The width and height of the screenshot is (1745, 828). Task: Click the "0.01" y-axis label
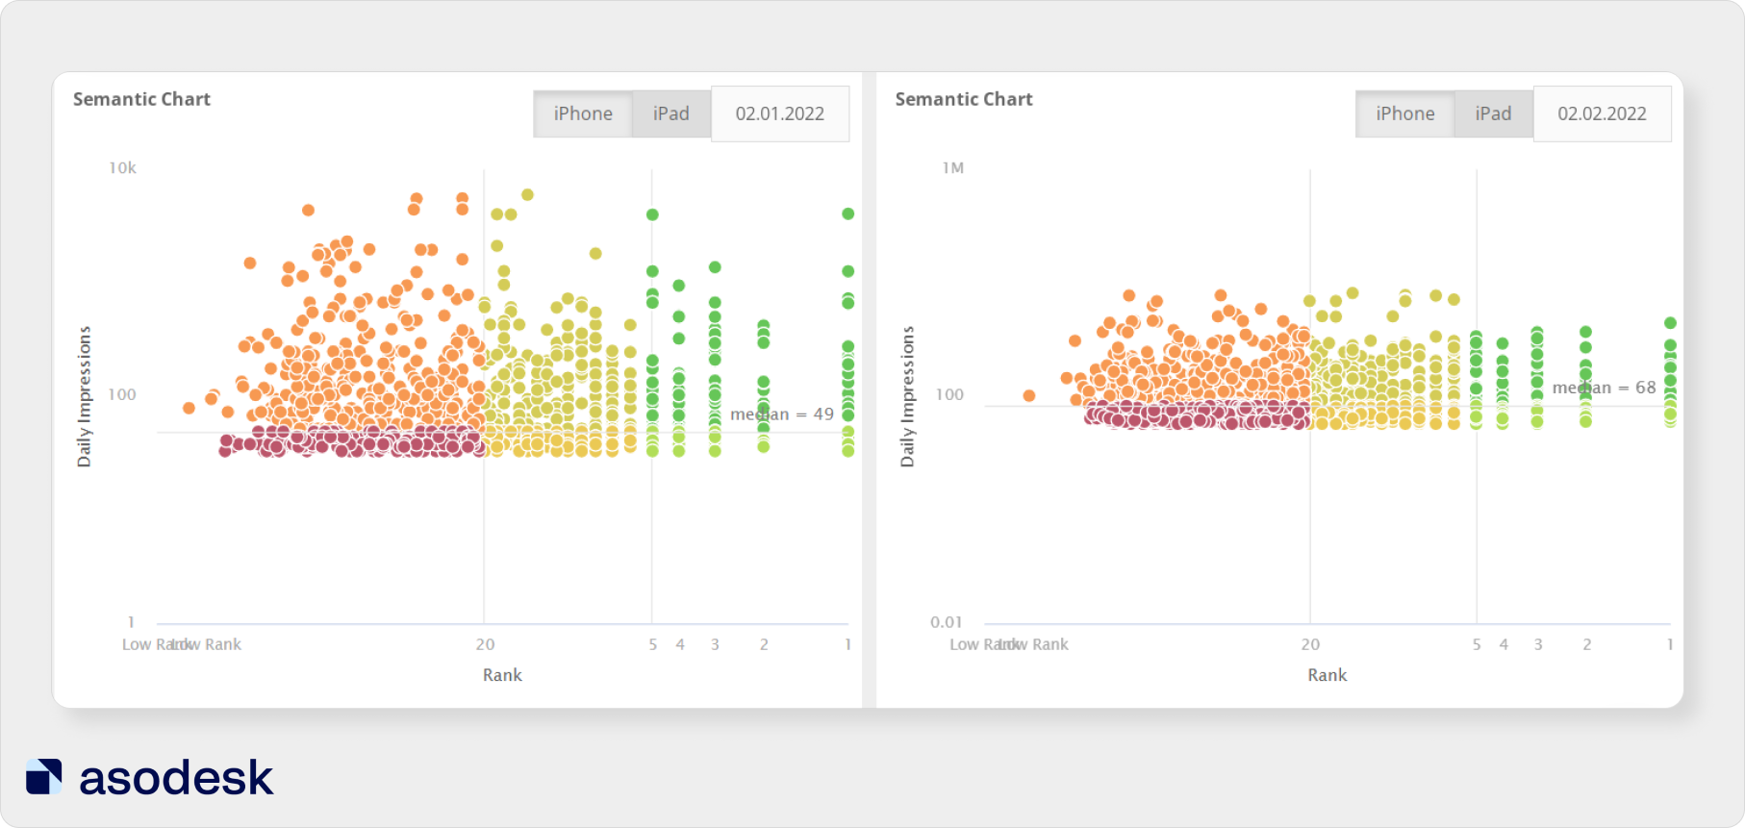coord(947,622)
